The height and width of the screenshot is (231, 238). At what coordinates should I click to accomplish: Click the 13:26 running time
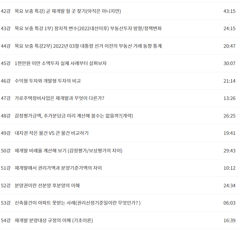pos(229,98)
